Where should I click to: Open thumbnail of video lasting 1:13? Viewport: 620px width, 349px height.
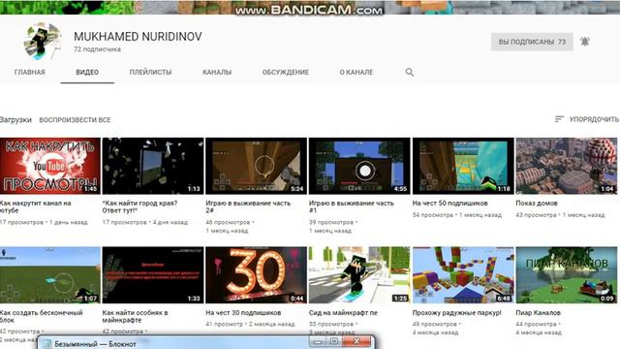coord(153,166)
